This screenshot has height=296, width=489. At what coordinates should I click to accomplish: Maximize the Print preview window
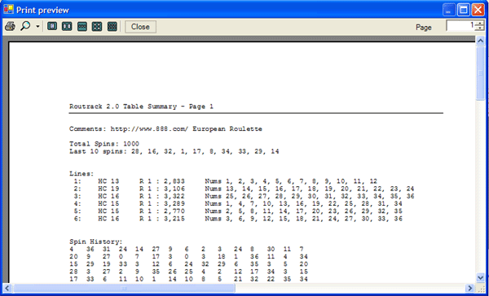464,10
